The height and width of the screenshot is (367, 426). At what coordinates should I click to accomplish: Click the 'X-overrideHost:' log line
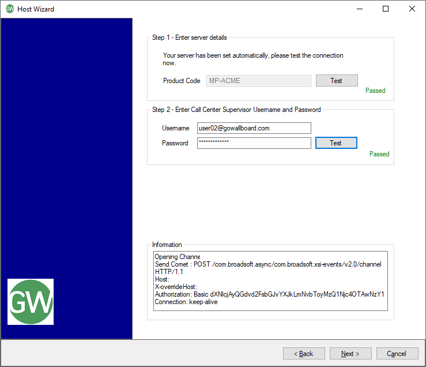point(176,287)
